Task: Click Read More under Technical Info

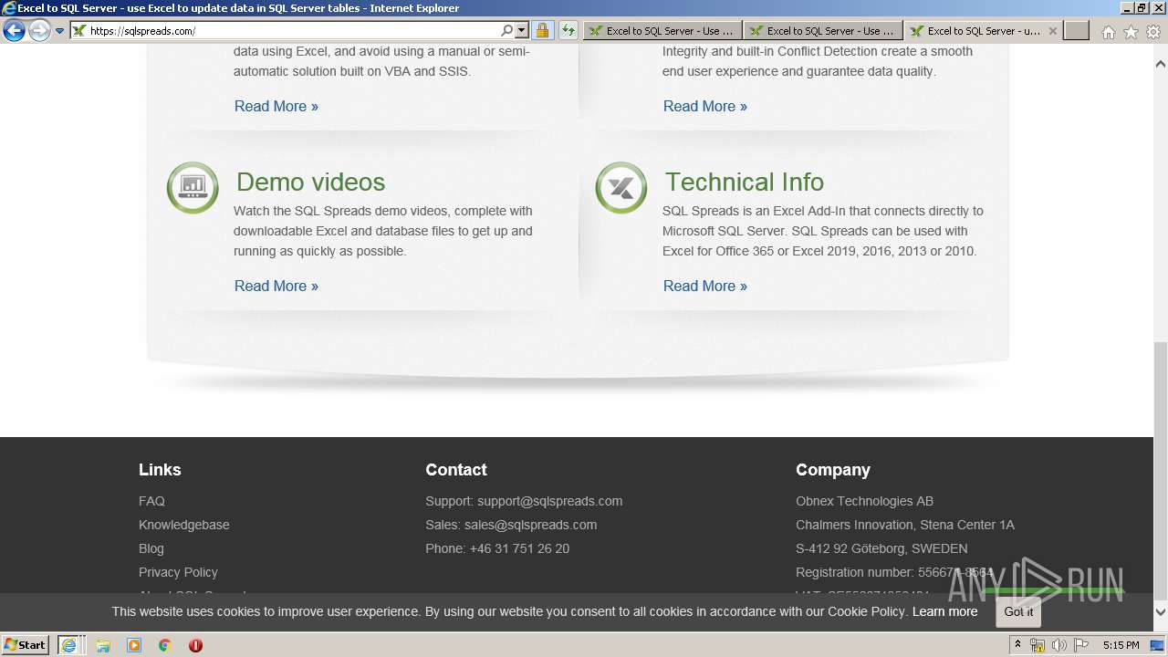Action: point(705,286)
